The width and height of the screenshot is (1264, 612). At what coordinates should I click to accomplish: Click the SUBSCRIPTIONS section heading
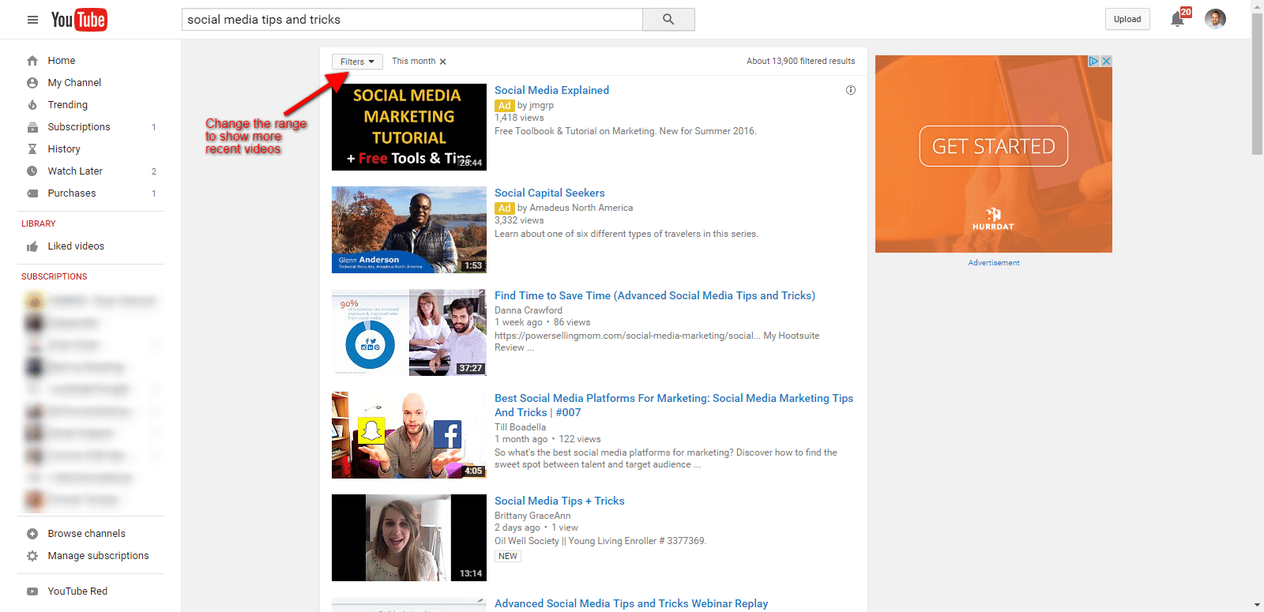tap(55, 277)
